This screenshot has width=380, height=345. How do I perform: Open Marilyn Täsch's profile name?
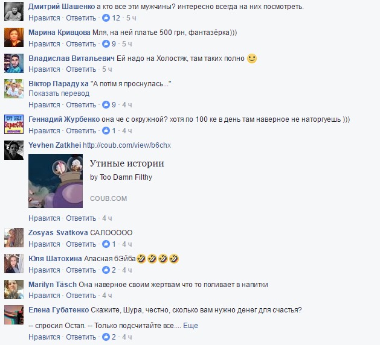pos(53,285)
